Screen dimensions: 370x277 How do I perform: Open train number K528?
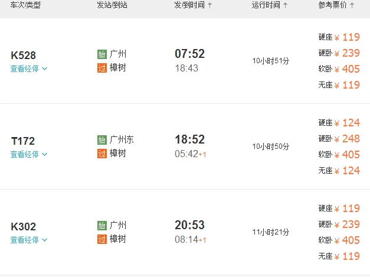pos(24,56)
